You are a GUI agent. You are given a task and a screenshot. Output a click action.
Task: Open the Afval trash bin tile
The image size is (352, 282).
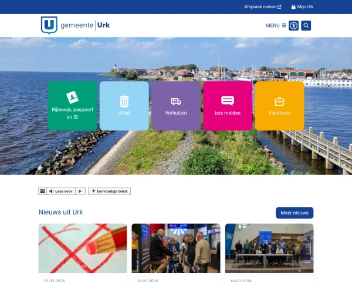click(124, 106)
